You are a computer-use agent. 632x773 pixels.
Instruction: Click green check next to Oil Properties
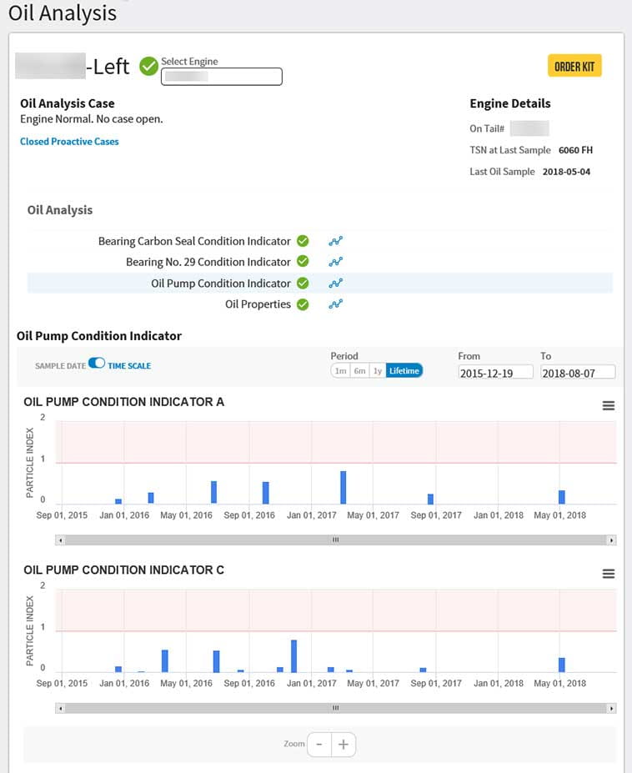(303, 304)
